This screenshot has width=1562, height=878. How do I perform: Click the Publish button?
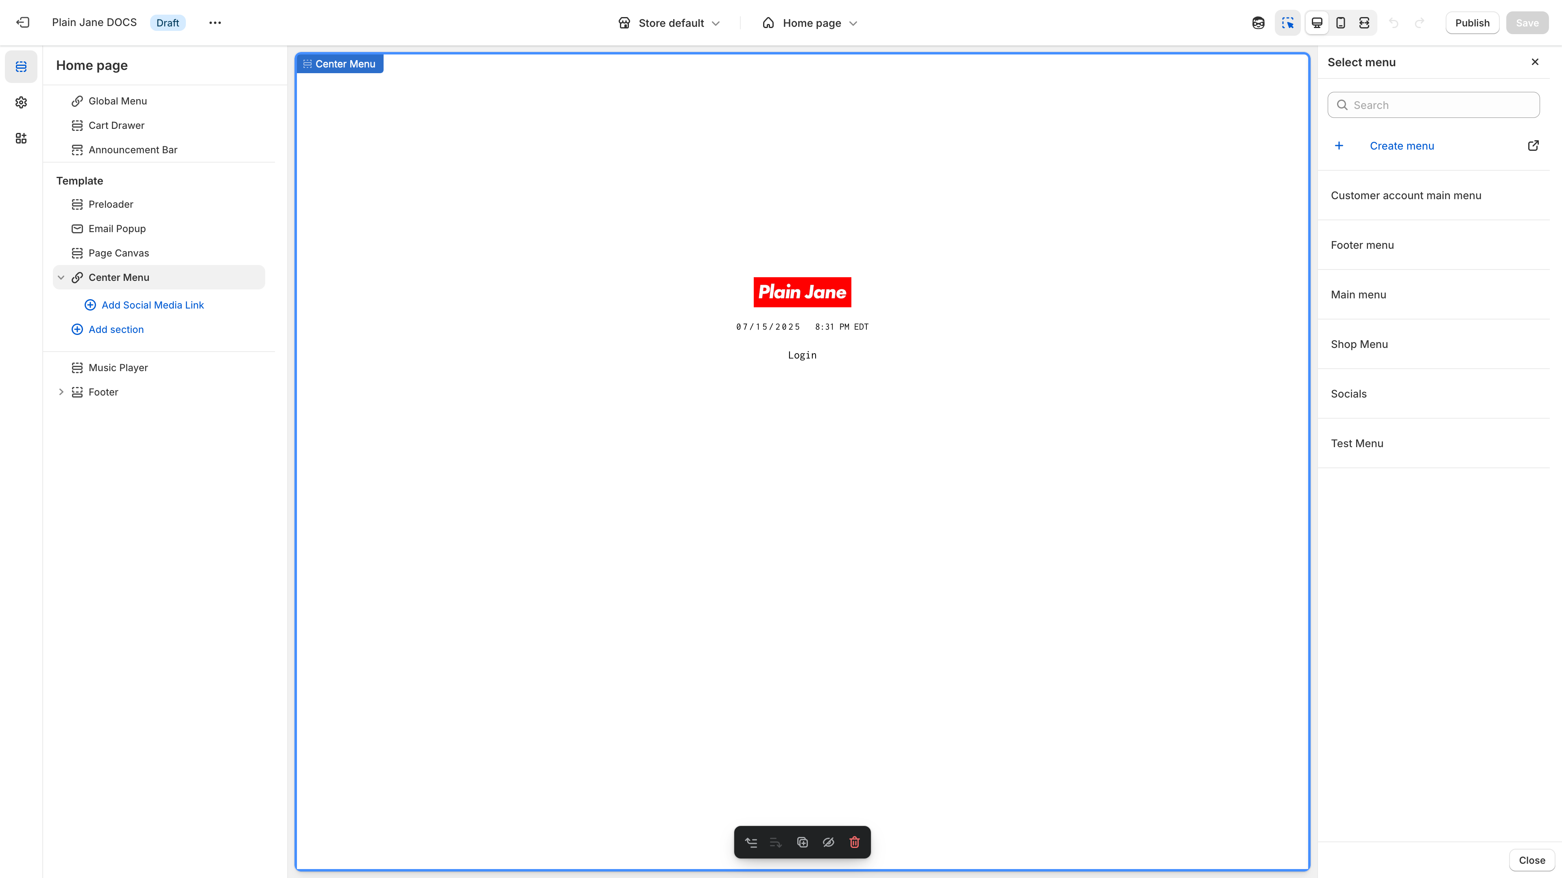tap(1473, 22)
